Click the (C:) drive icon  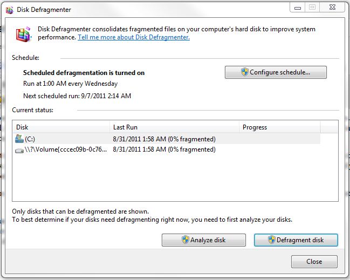[19, 139]
